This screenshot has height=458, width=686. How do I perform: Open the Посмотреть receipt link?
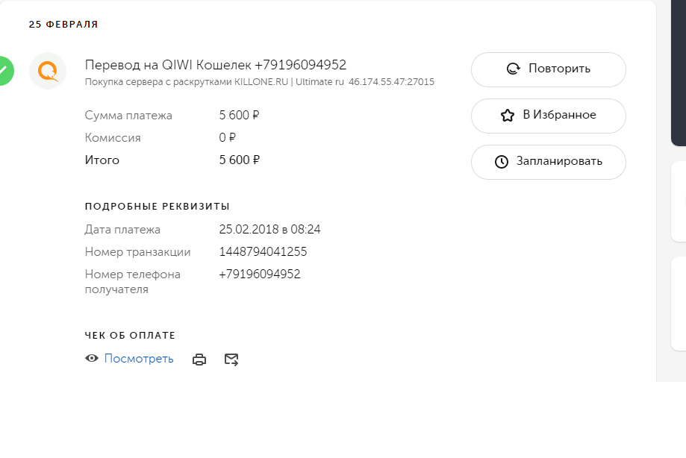pyautogui.click(x=139, y=359)
